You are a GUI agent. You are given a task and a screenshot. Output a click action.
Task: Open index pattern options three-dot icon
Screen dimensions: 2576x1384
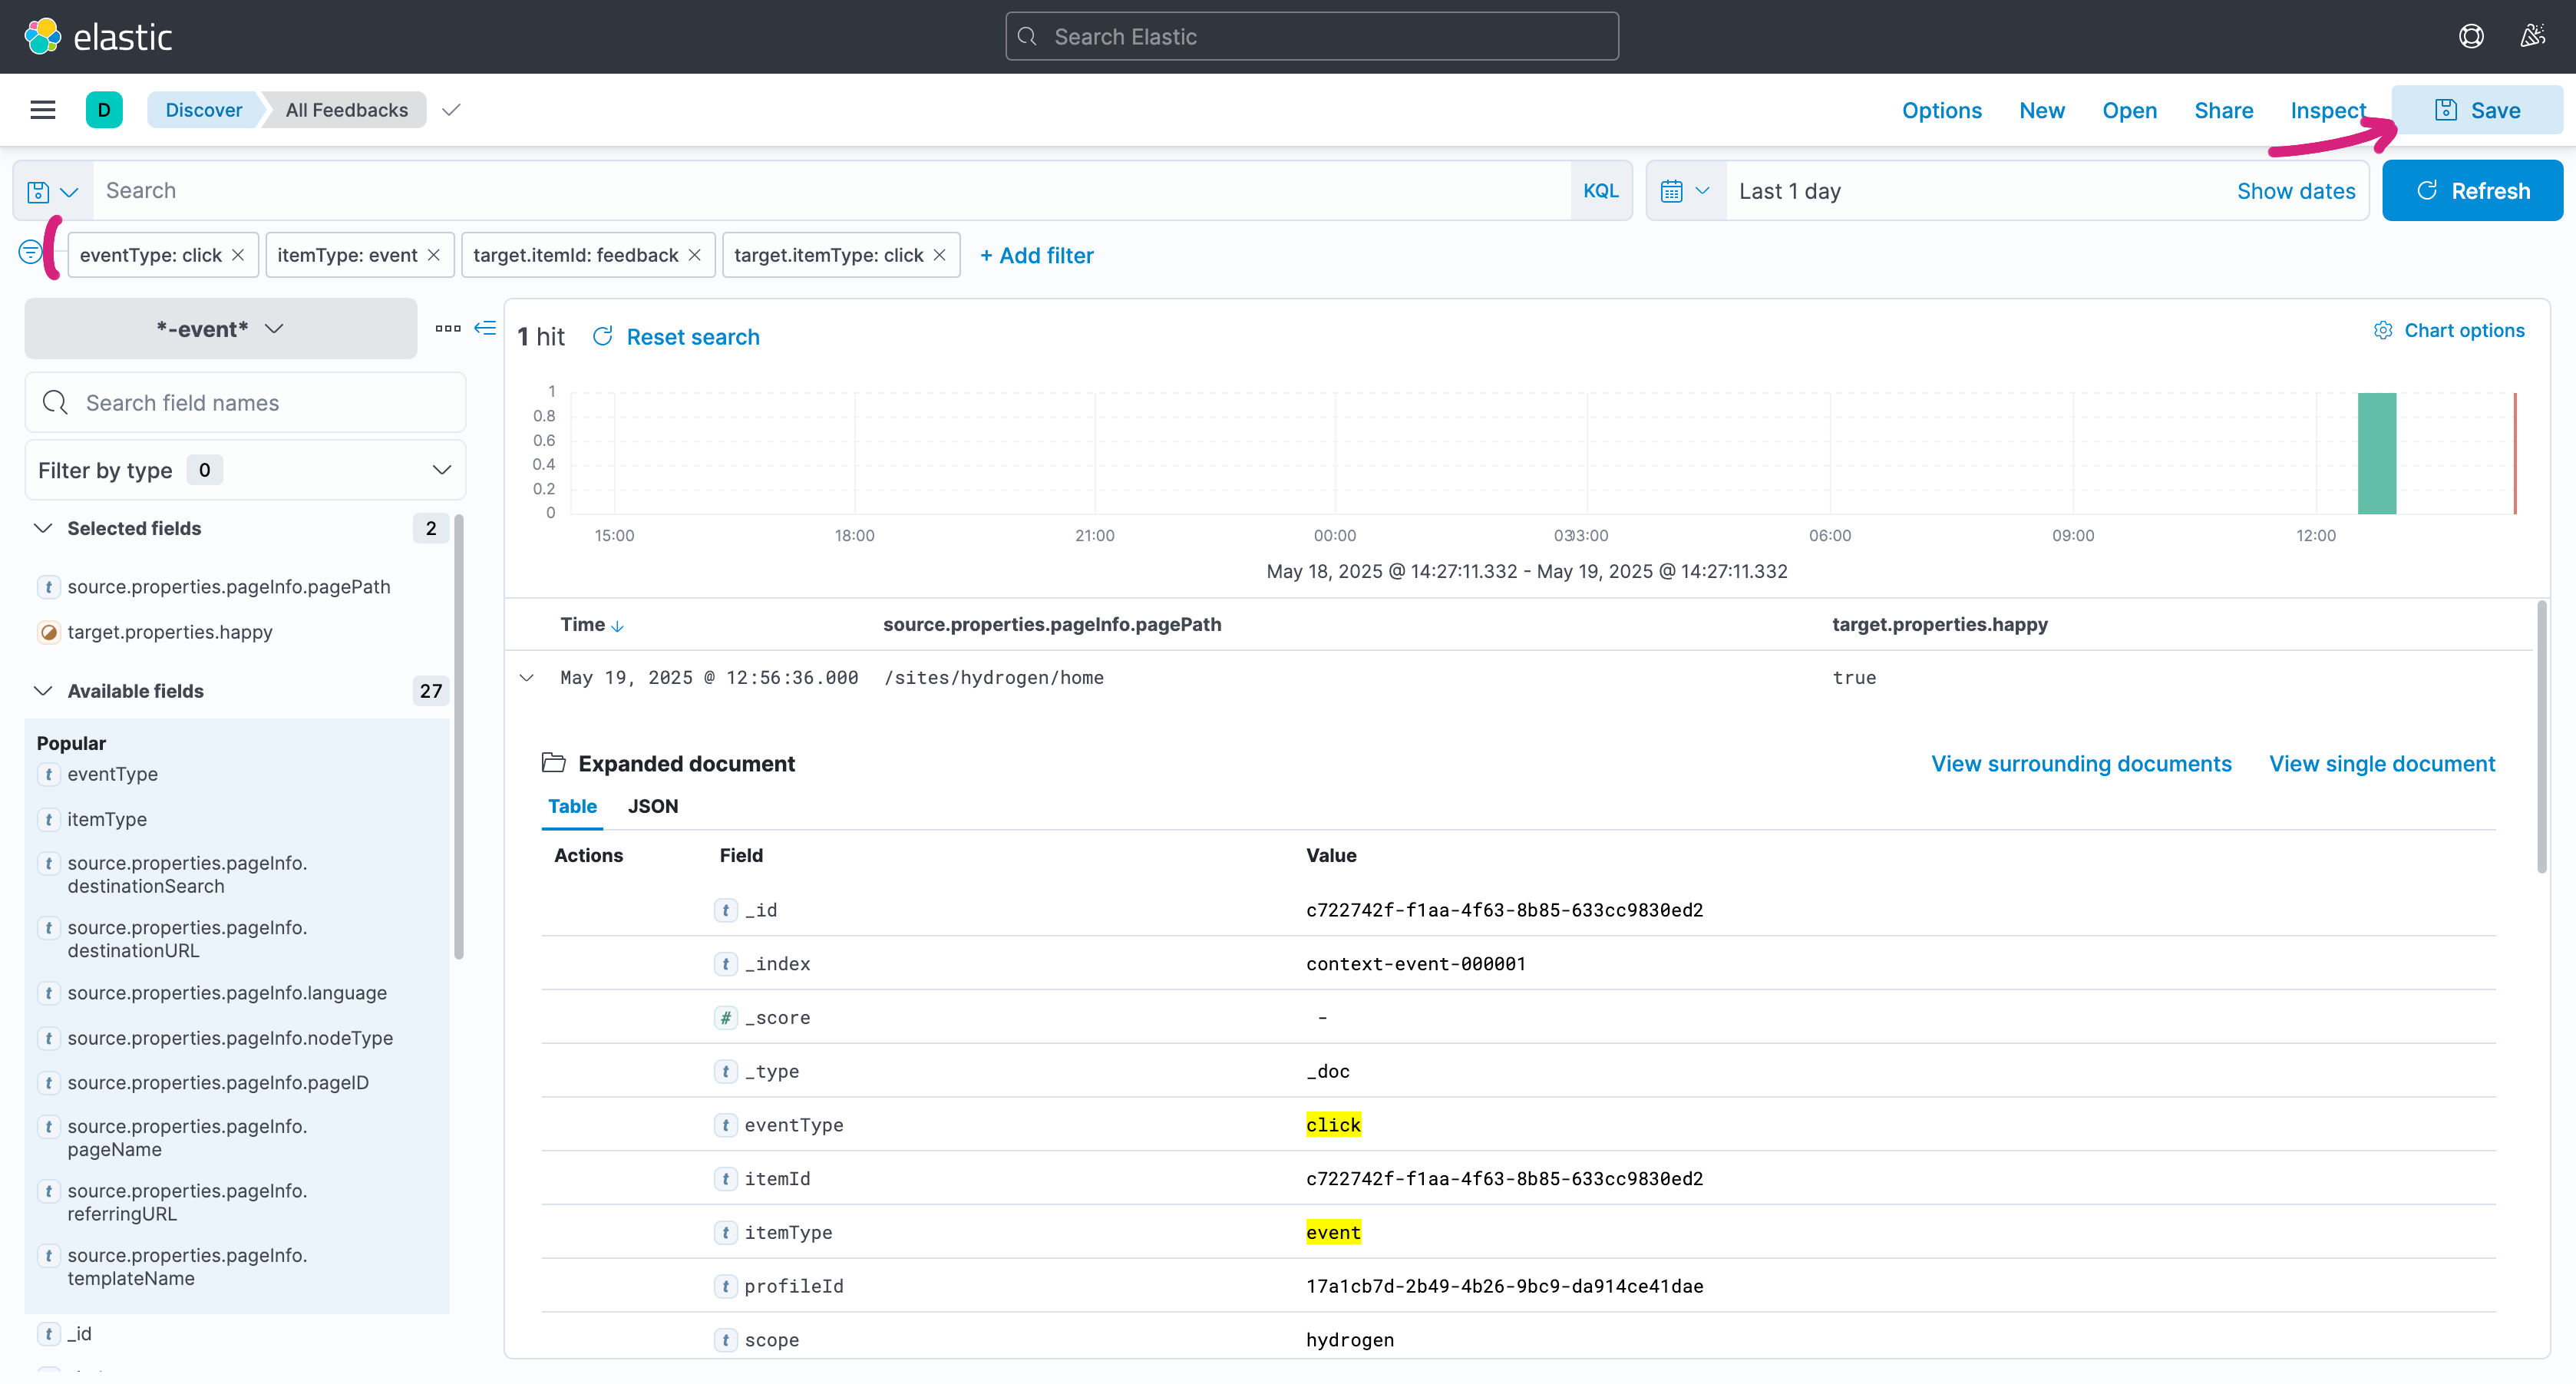tap(447, 328)
